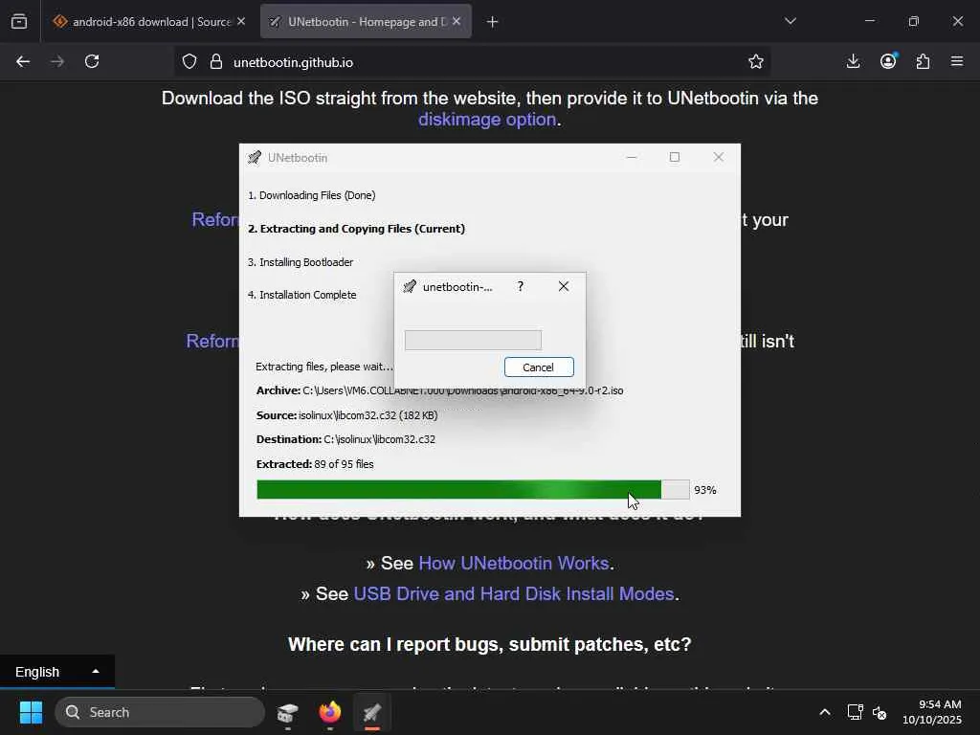Switch to Firefox from the taskbar

[x=330, y=712]
